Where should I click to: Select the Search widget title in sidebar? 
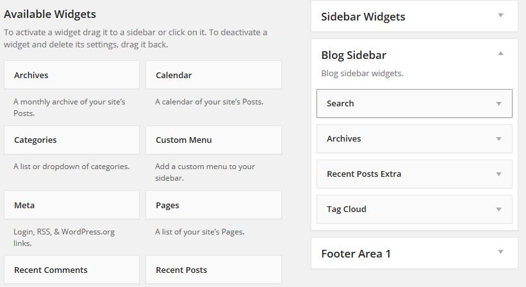(x=340, y=104)
